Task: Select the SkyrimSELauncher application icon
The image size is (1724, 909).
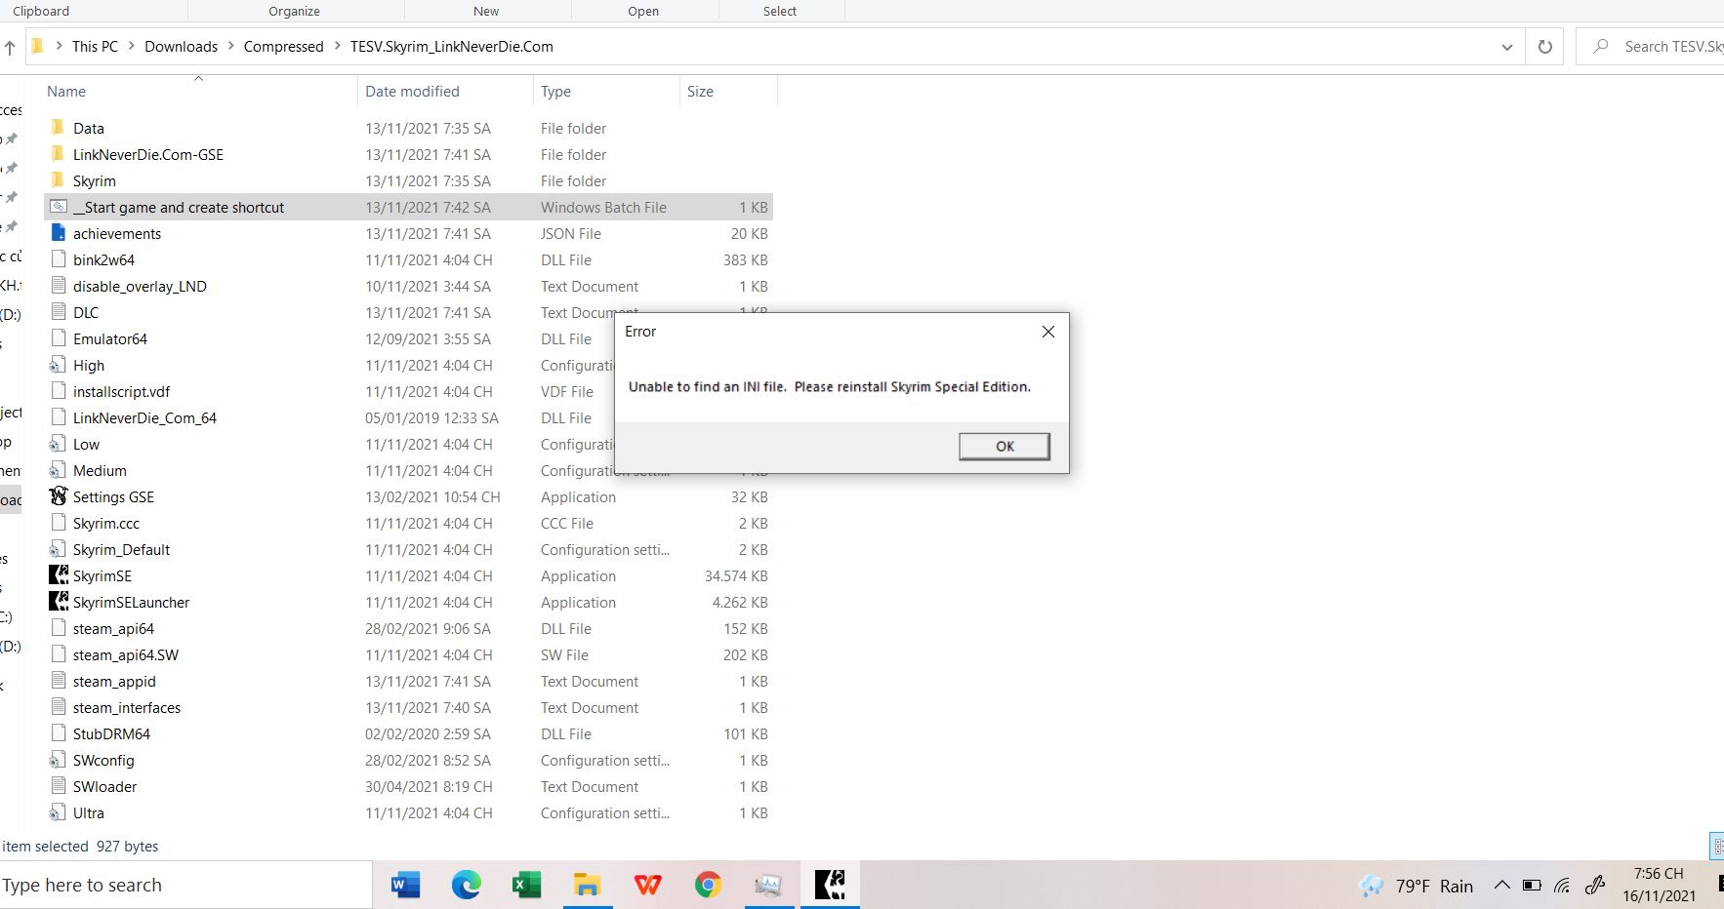Action: [59, 603]
